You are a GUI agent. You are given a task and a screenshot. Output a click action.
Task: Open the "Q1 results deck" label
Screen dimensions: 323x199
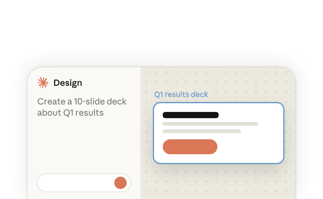(181, 95)
